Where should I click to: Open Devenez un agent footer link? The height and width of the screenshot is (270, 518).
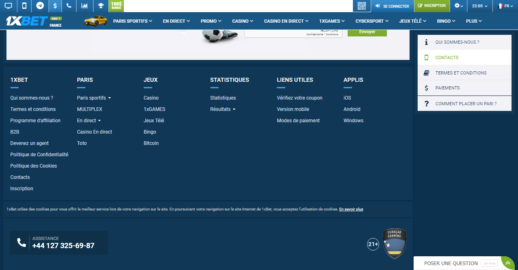tap(30, 143)
